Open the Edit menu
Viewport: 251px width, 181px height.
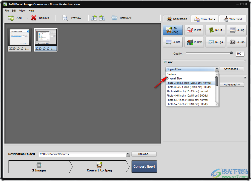coord(14,11)
